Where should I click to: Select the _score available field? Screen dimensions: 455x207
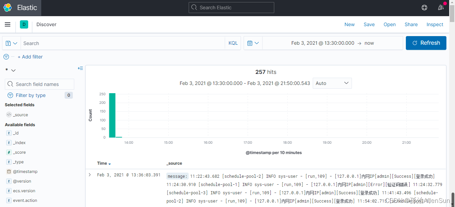[x=19, y=152]
